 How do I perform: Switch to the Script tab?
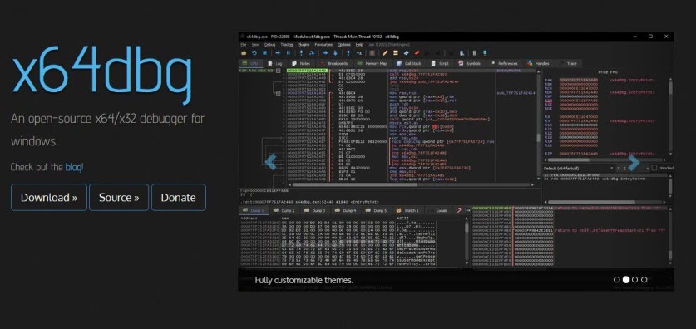coord(441,64)
